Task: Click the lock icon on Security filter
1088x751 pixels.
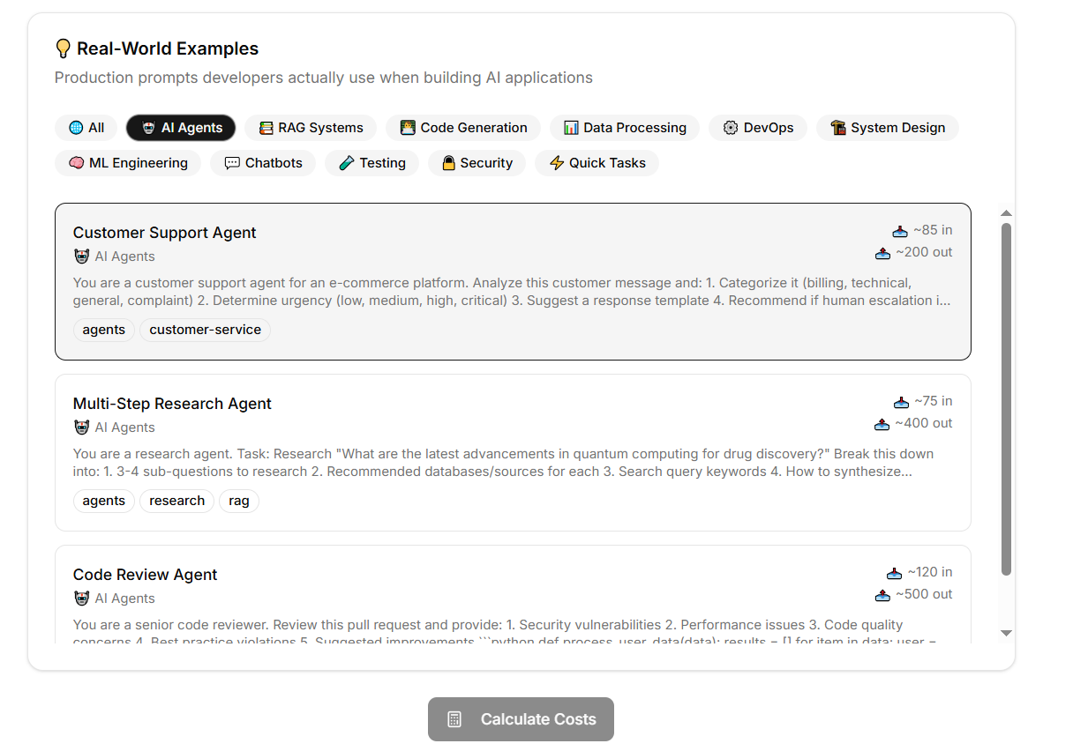Action: coord(448,163)
